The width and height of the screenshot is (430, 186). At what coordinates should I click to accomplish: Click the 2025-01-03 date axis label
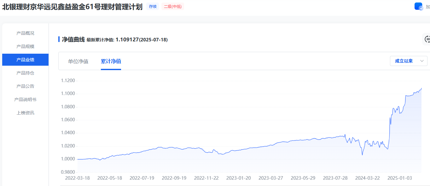pyautogui.click(x=400, y=178)
